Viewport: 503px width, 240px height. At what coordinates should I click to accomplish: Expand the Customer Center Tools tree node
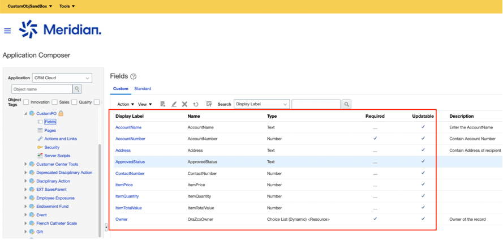click(25, 164)
